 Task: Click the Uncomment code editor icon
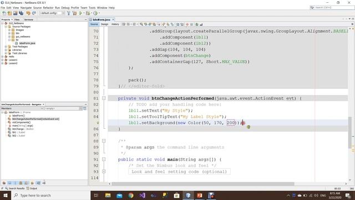(x=201, y=24)
